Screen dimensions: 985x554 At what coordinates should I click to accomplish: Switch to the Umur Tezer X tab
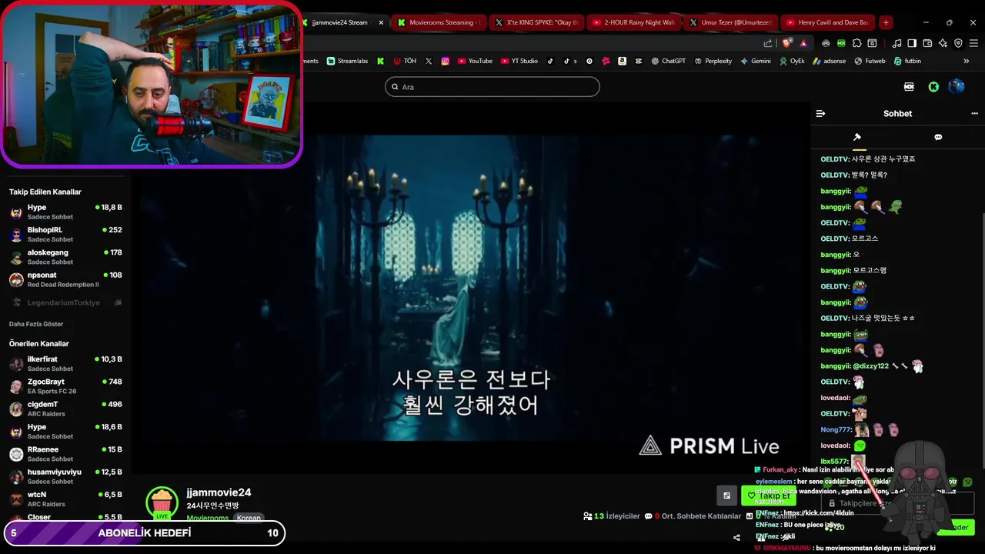click(x=730, y=22)
